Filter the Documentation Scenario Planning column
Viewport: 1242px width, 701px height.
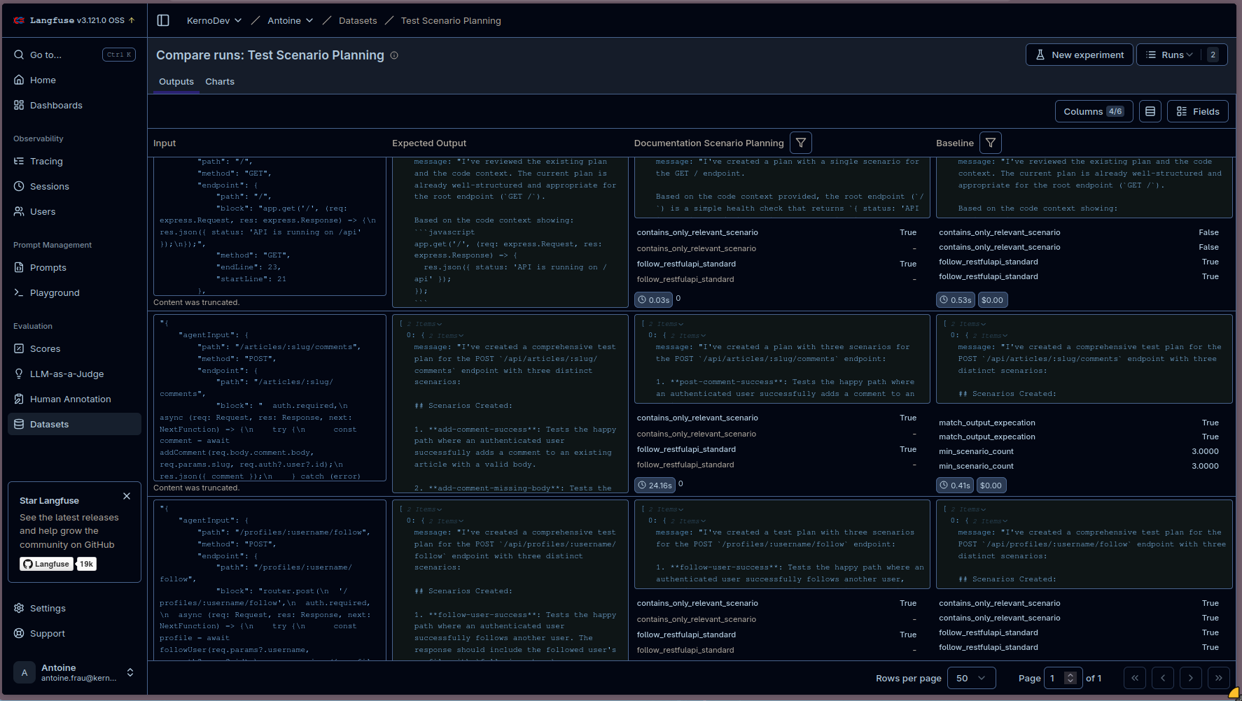tap(801, 143)
